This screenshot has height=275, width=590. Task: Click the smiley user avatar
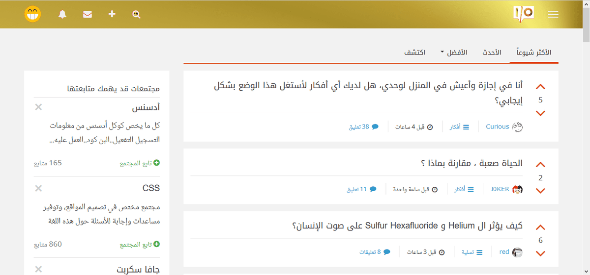tap(33, 14)
